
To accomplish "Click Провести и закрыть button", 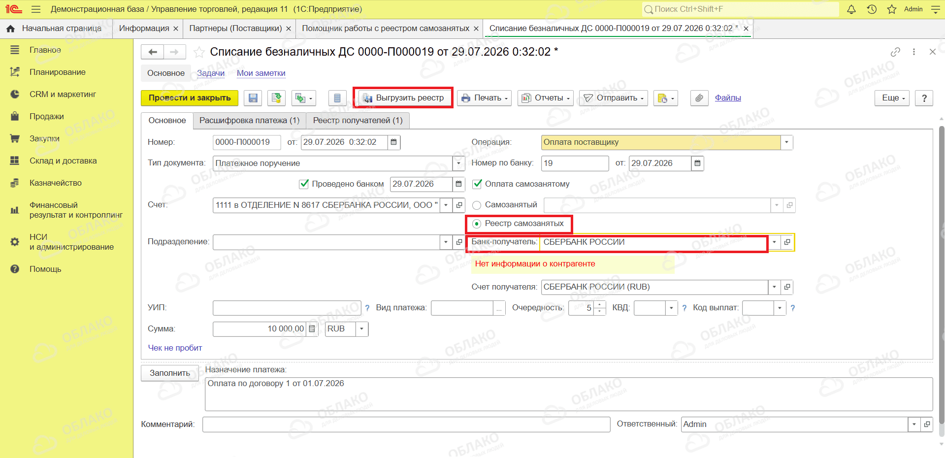I will 190,98.
